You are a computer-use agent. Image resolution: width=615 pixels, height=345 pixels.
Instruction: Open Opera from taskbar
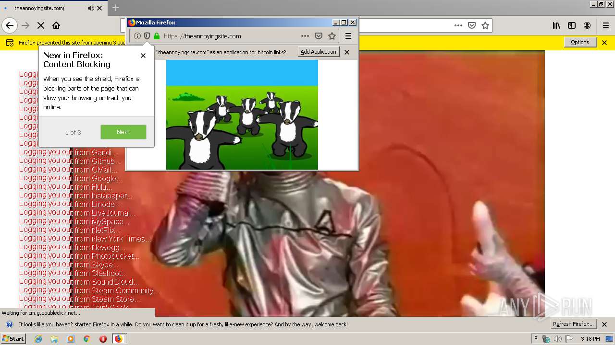coord(103,339)
